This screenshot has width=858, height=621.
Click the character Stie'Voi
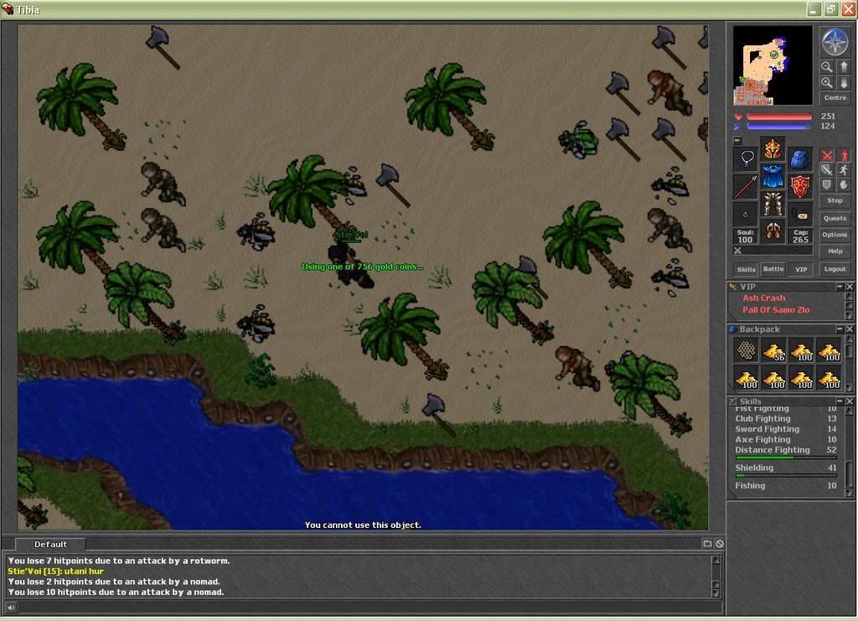(x=351, y=264)
